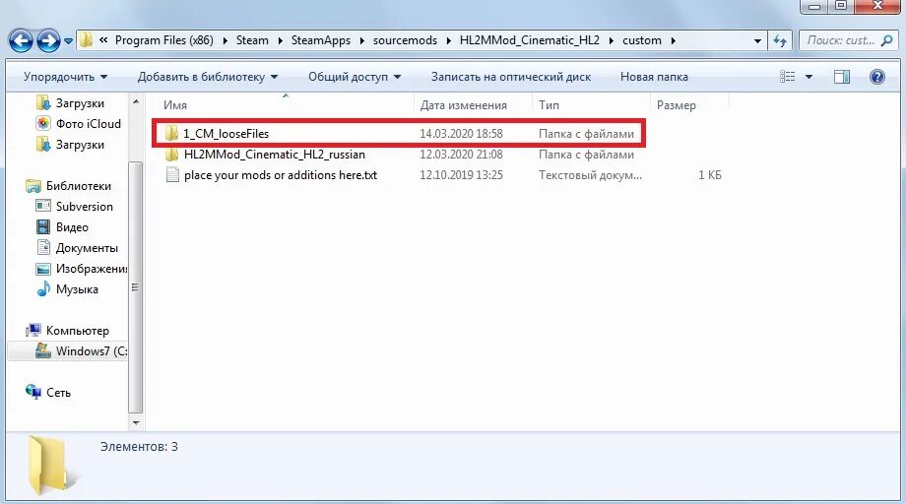Navigate to the Steam breadcrumb
The width and height of the screenshot is (906, 504).
pos(252,40)
